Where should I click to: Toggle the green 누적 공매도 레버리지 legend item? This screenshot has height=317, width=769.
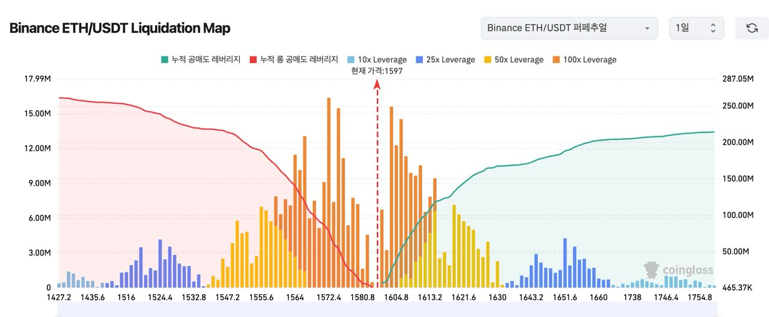[201, 59]
